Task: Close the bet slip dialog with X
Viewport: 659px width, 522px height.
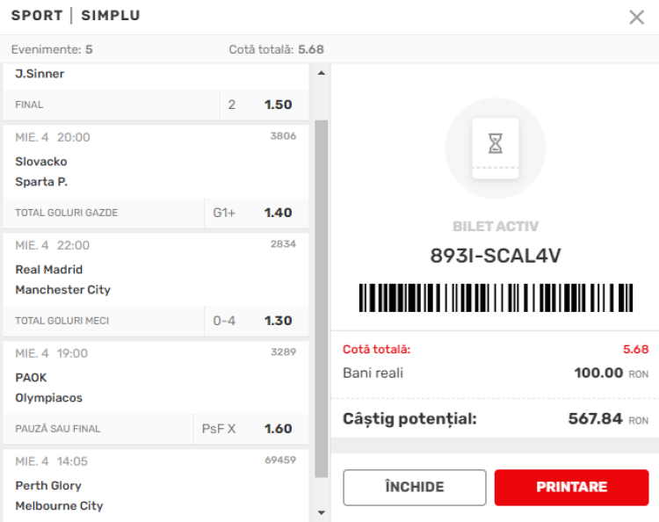Action: tap(637, 17)
